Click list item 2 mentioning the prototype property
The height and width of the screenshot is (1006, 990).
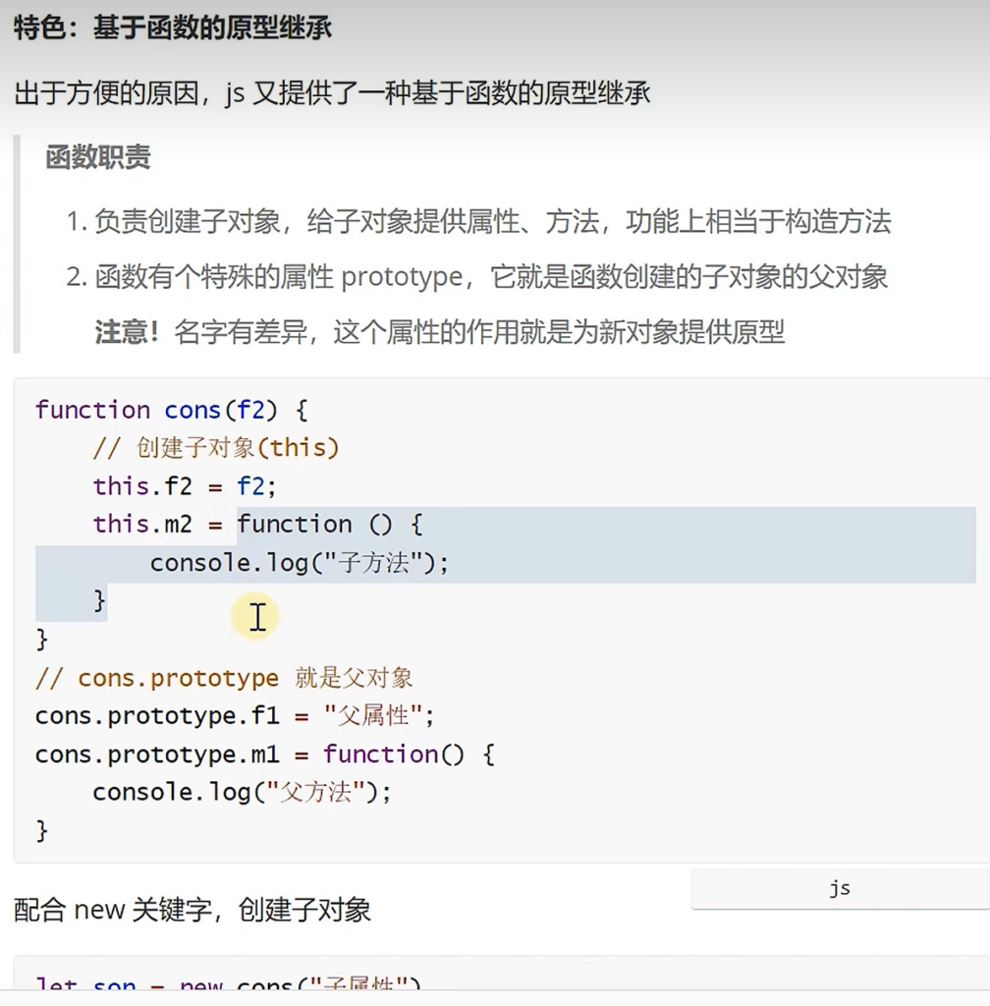(476, 277)
